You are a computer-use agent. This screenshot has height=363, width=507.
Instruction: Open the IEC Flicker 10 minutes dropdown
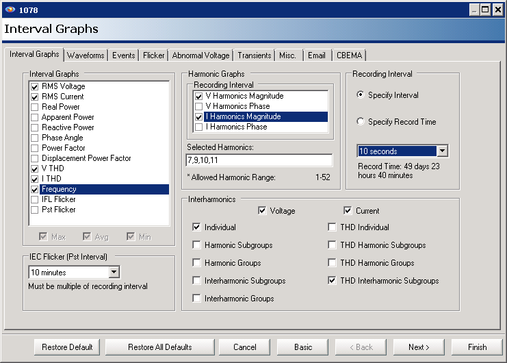click(114, 273)
